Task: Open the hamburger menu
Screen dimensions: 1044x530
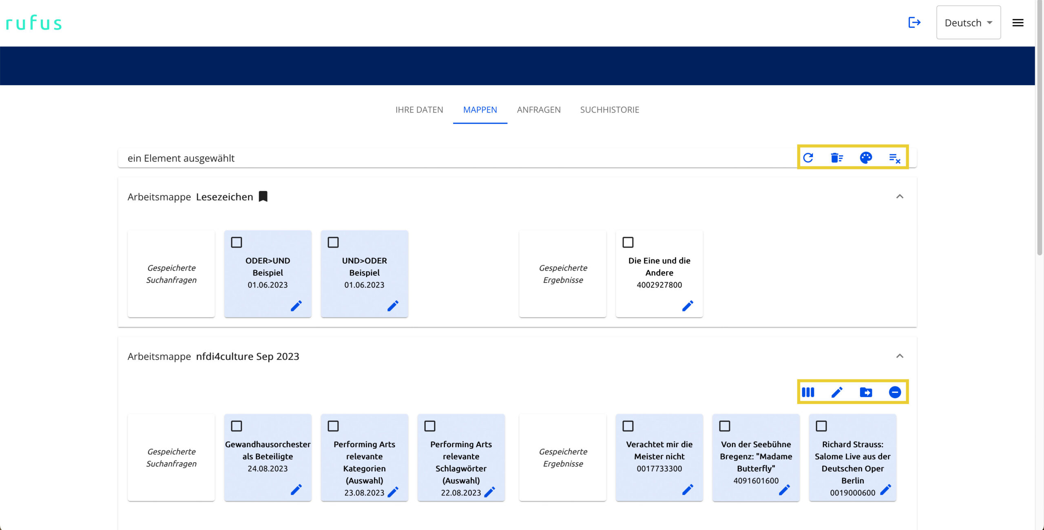Action: pyautogui.click(x=1017, y=23)
